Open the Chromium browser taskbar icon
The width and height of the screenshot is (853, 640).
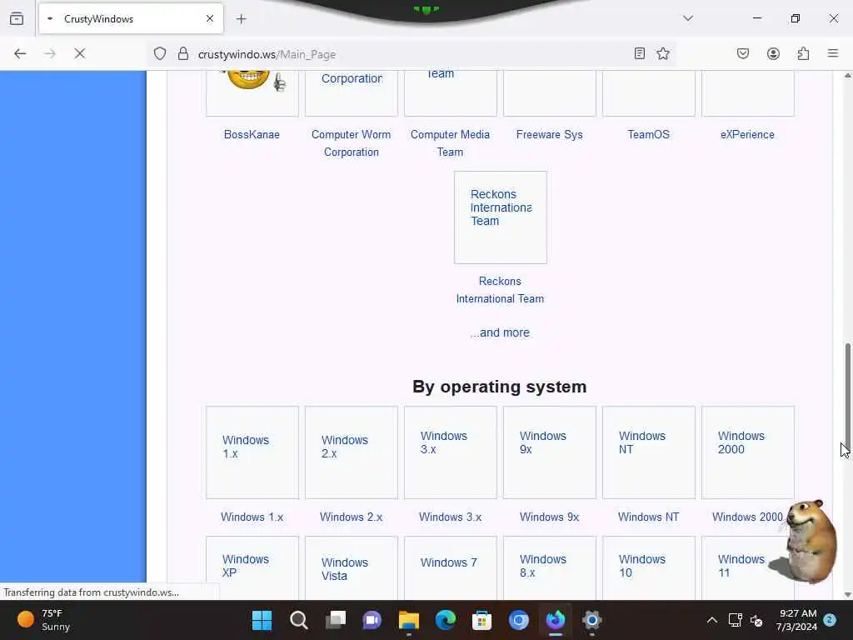(x=518, y=620)
